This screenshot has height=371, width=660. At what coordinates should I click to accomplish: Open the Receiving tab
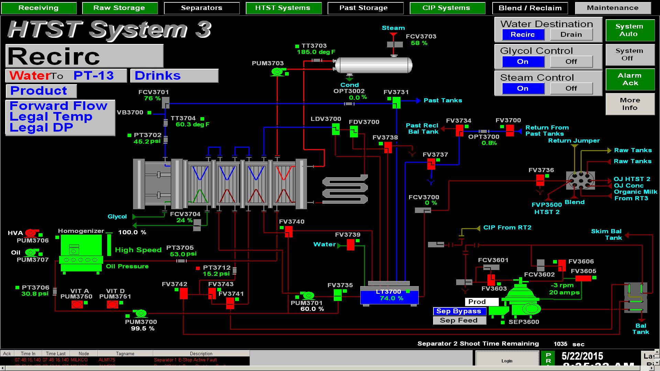point(38,8)
